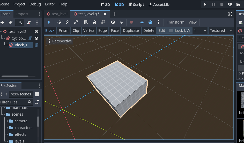Viewport: 244px width, 143px height.
Task: Open the Help menu
Action: click(63, 4)
